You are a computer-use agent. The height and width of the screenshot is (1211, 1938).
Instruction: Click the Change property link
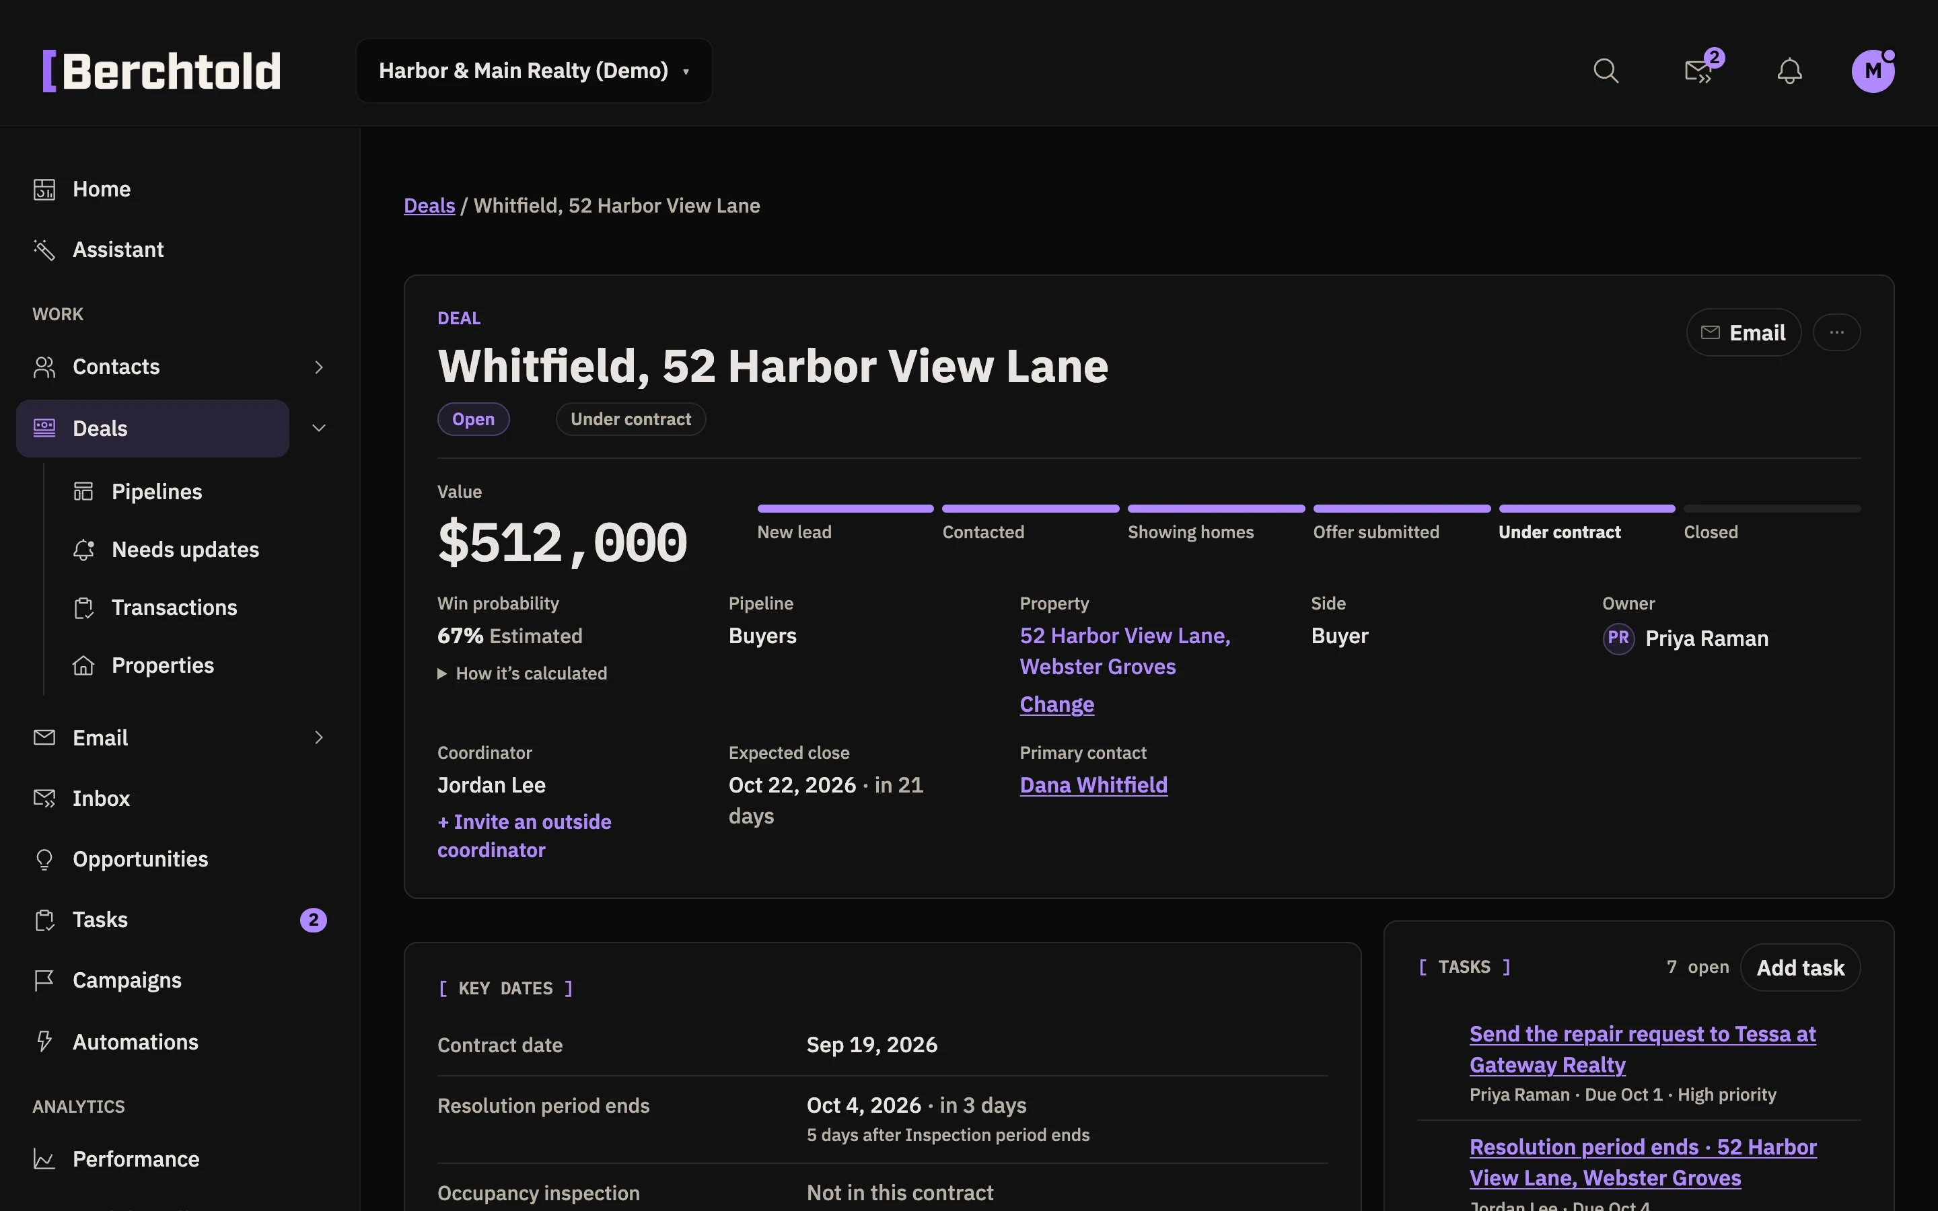tap(1056, 704)
